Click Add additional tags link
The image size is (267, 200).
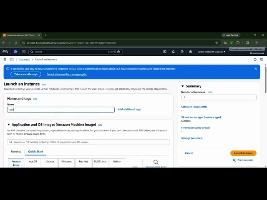pyautogui.click(x=129, y=109)
